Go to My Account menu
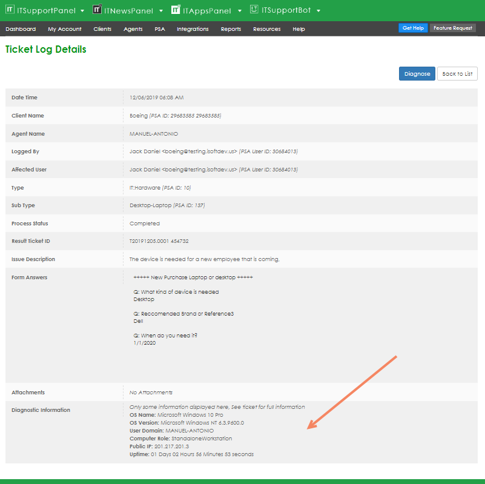This screenshot has height=484, width=485. pyautogui.click(x=65, y=29)
